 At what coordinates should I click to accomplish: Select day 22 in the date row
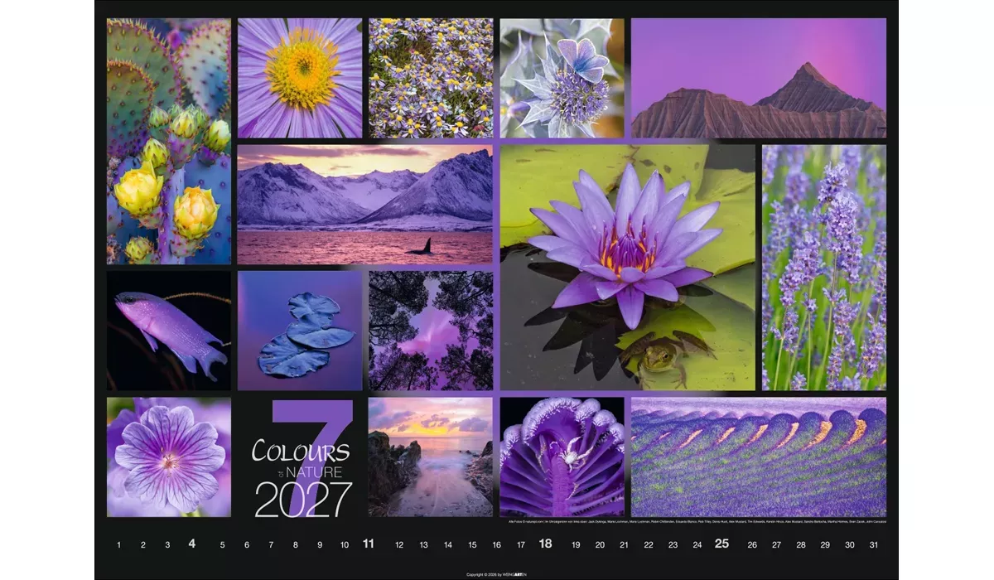pos(649,545)
